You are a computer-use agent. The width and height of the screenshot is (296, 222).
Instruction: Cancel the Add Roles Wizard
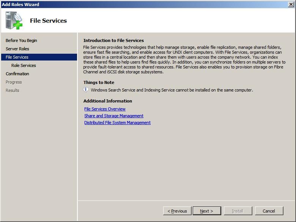(x=269, y=211)
